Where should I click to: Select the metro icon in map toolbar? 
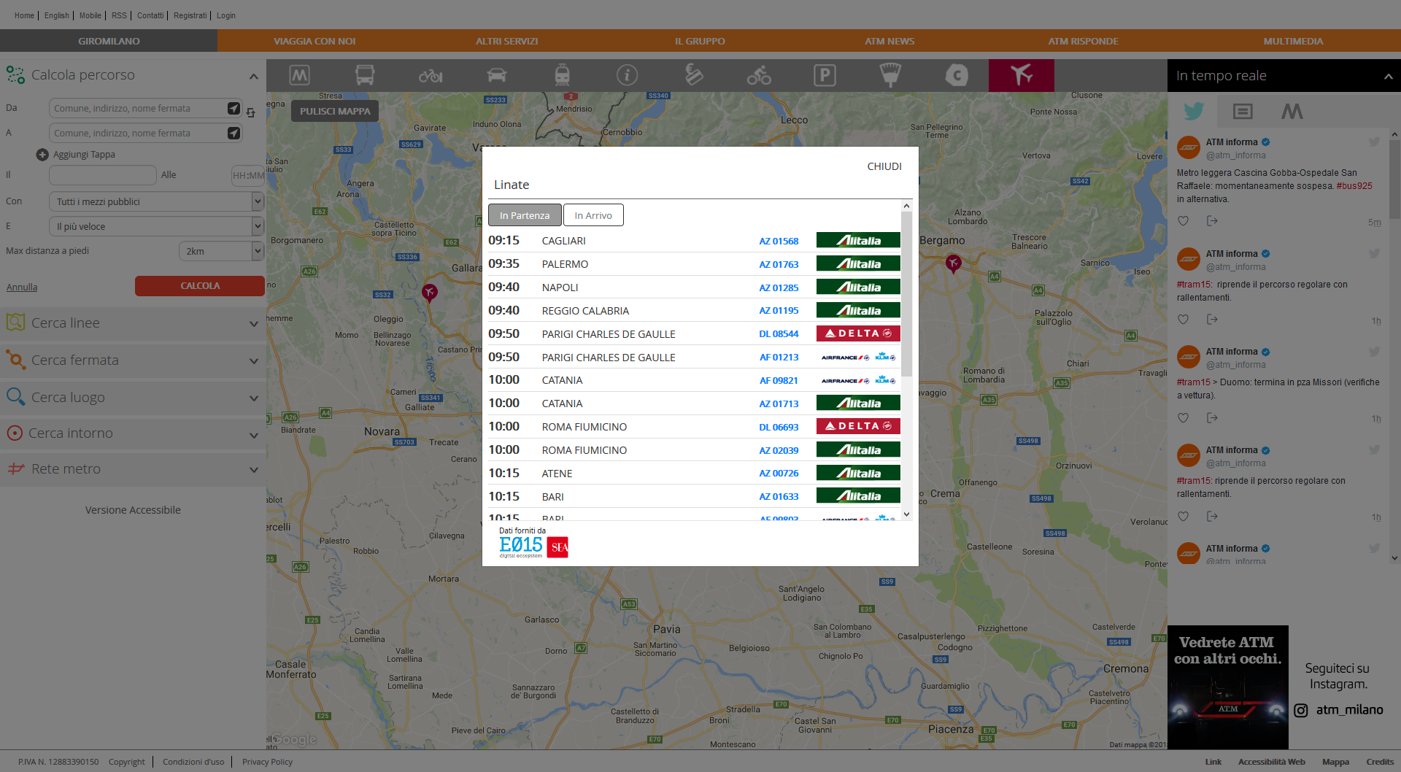click(x=299, y=75)
